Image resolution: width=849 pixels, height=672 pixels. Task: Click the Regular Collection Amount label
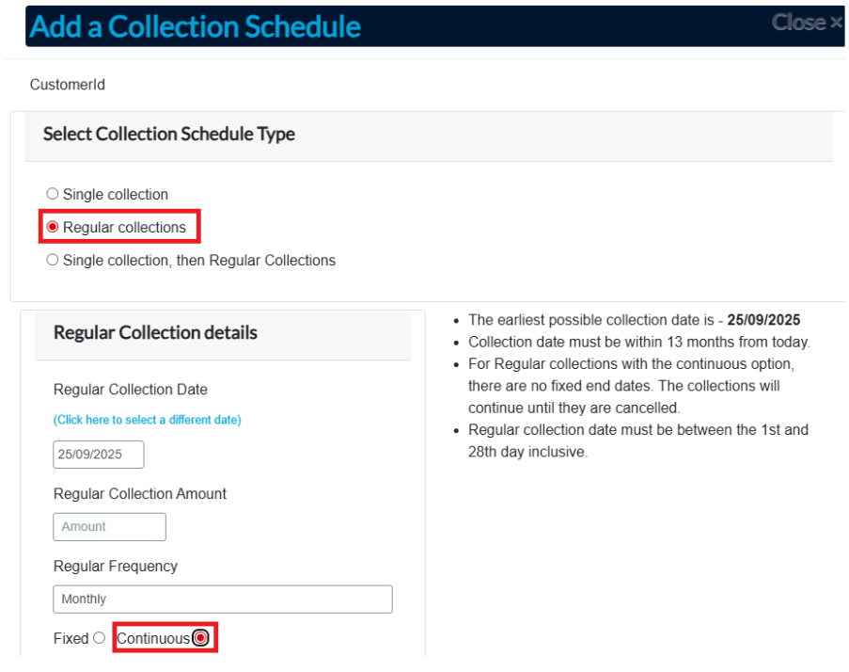140,494
